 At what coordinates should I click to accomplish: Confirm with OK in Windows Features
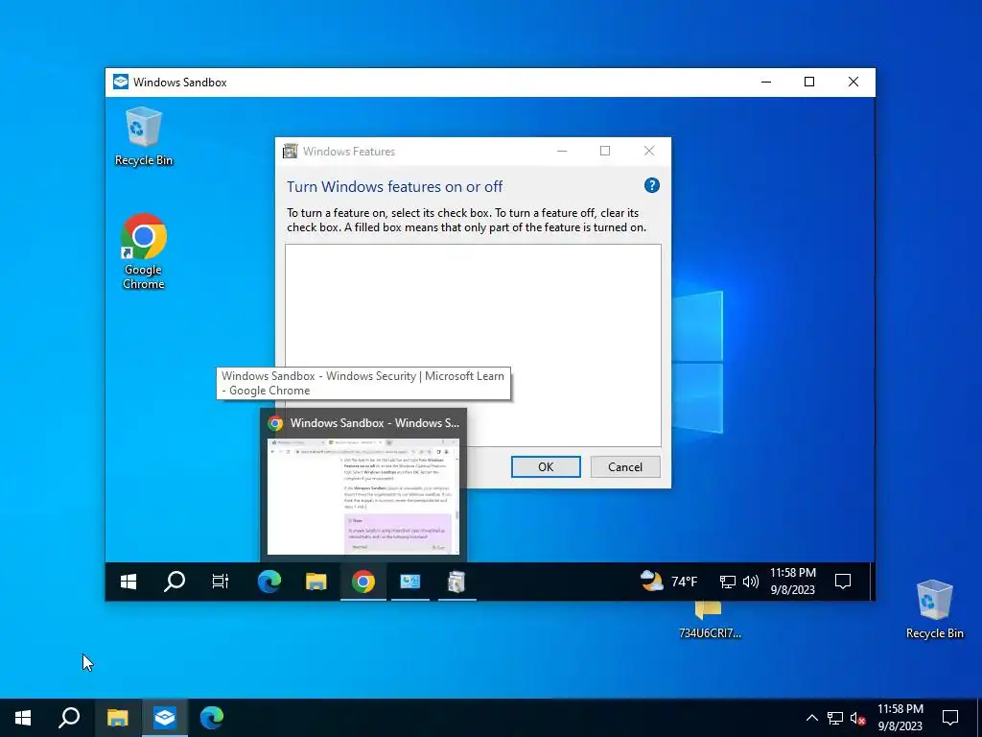(x=546, y=467)
